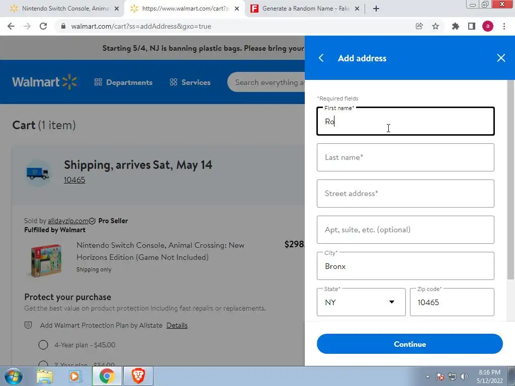The height and width of the screenshot is (386, 515).
Task: Click the padlock site info icon
Action: pos(63,26)
